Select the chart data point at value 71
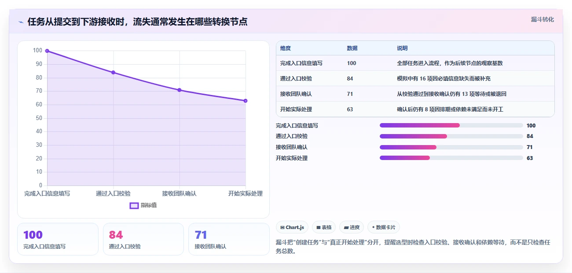This screenshot has width=572, height=273. tap(180, 90)
